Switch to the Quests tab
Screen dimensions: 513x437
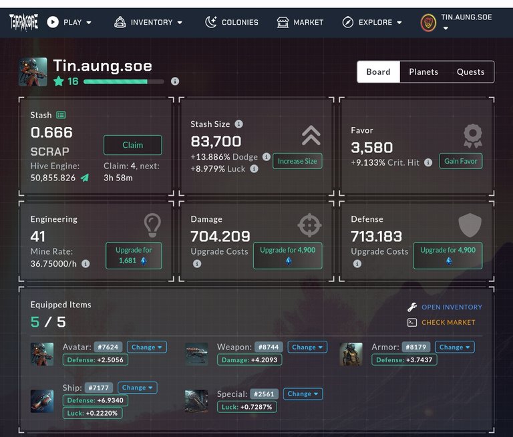pos(470,71)
